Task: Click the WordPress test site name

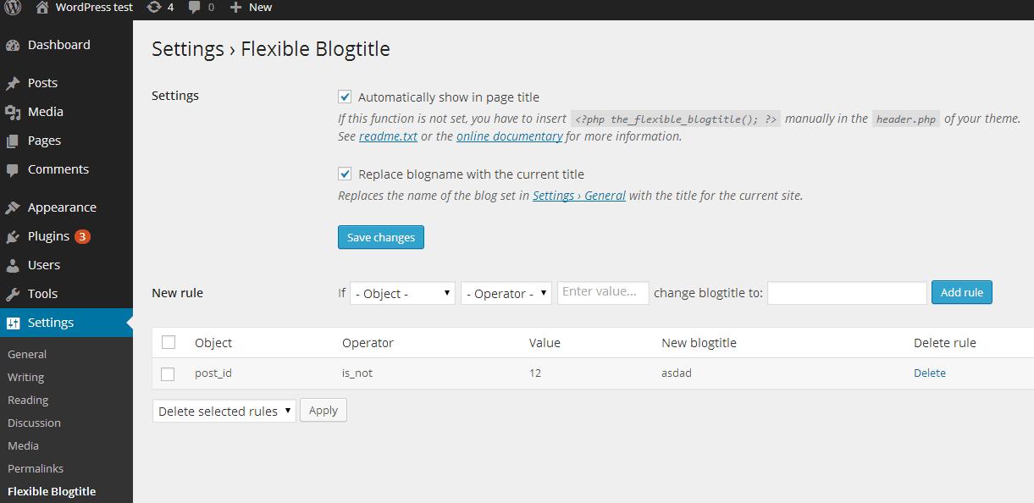Action: [x=94, y=7]
